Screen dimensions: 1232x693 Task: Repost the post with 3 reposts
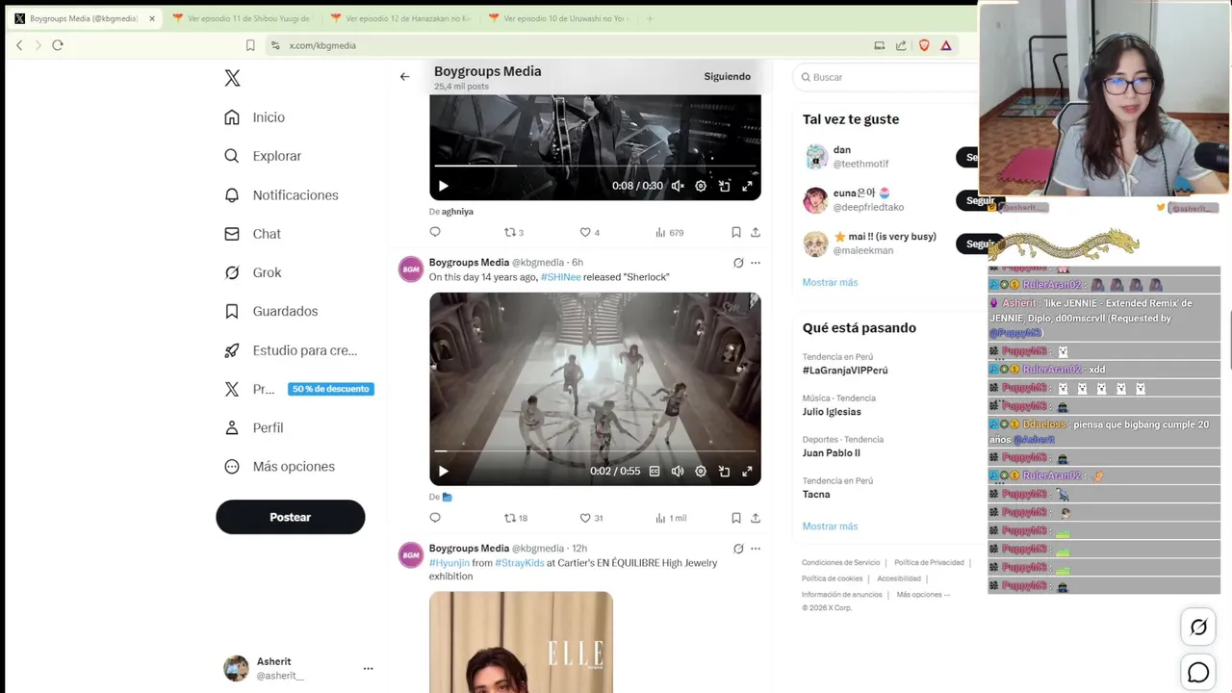[514, 232]
